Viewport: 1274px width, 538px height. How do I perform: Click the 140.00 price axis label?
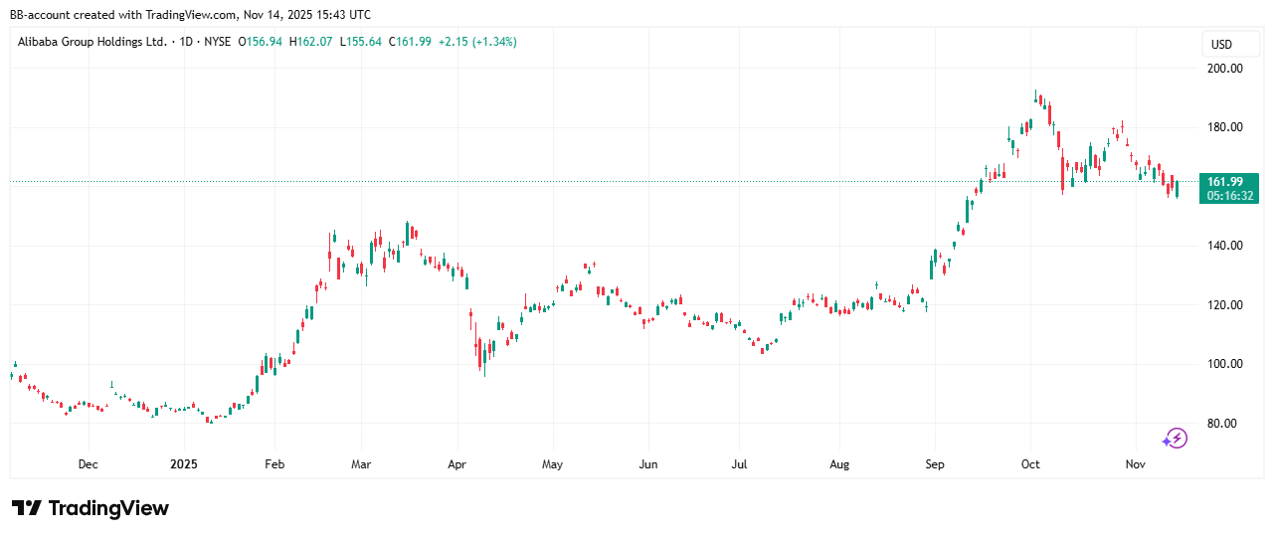point(1223,246)
